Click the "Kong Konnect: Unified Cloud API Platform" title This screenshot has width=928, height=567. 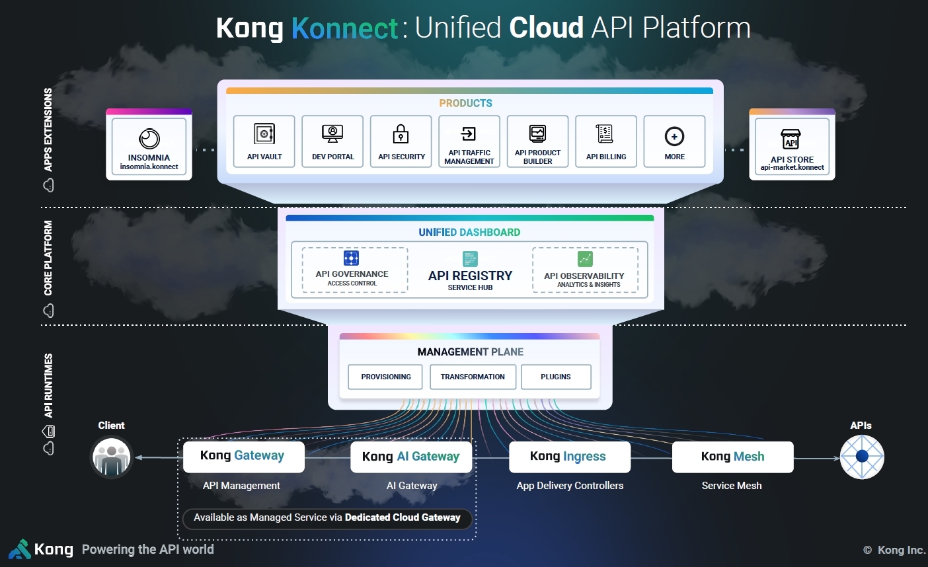[x=483, y=28]
